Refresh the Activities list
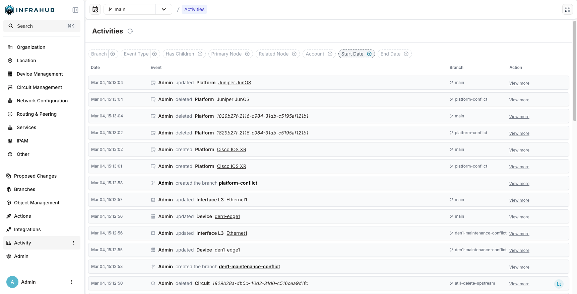577x294 pixels. point(130,31)
